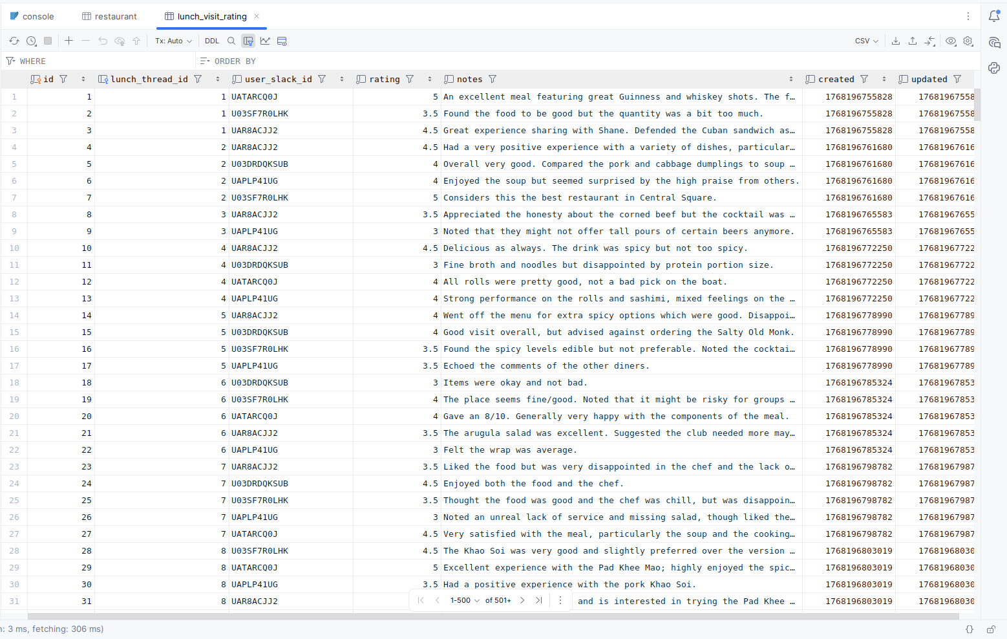Add a new row with the plus icon

pyautogui.click(x=69, y=41)
